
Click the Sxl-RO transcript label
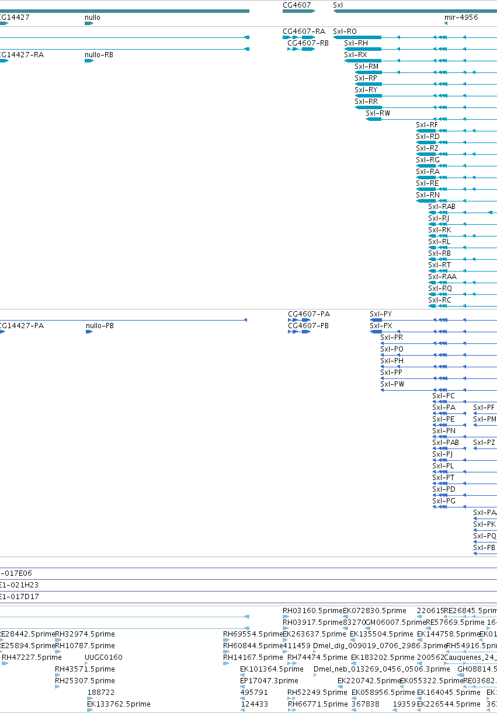click(x=345, y=32)
